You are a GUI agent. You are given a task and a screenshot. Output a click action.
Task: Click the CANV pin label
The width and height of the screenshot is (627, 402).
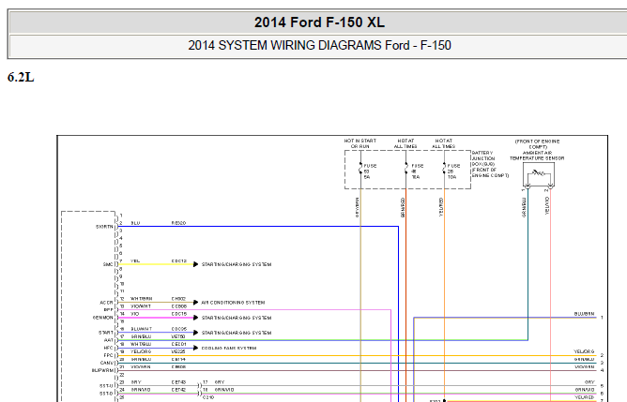click(107, 363)
